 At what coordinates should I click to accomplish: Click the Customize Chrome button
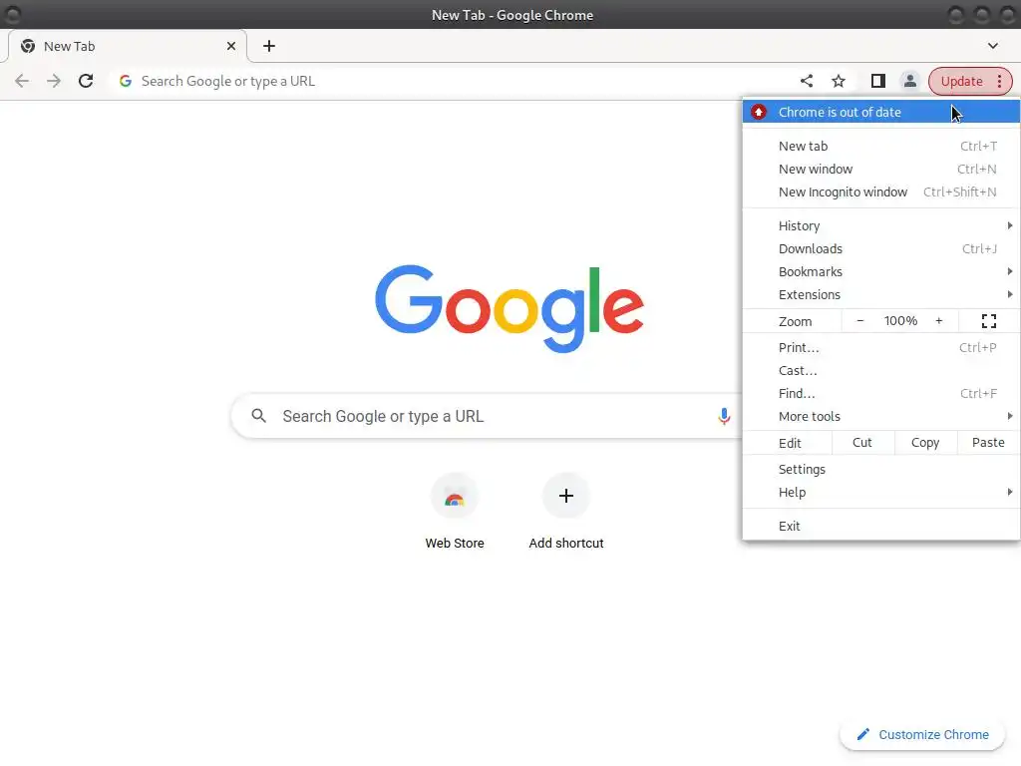point(924,735)
